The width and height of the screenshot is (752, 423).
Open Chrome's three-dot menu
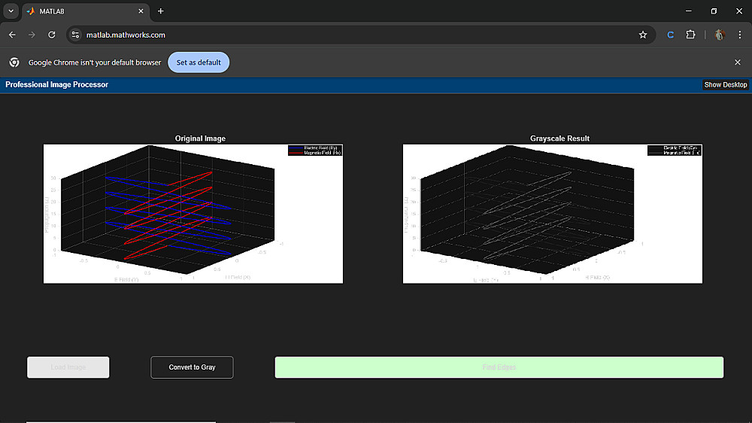(739, 35)
